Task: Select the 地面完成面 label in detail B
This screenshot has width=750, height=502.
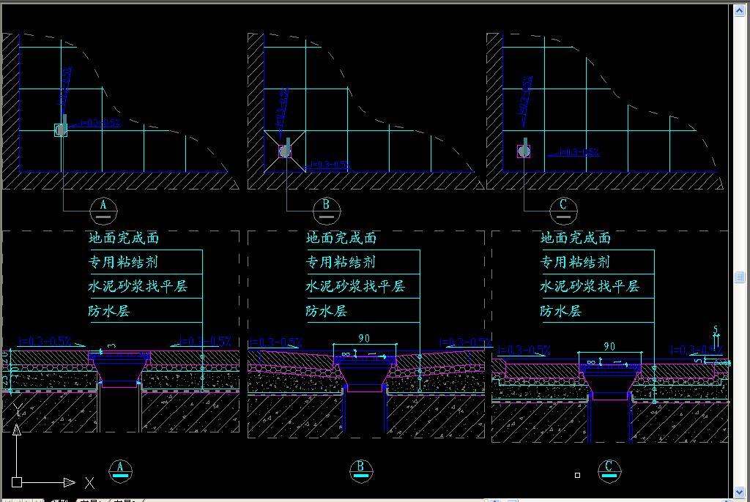Action: 341,238
